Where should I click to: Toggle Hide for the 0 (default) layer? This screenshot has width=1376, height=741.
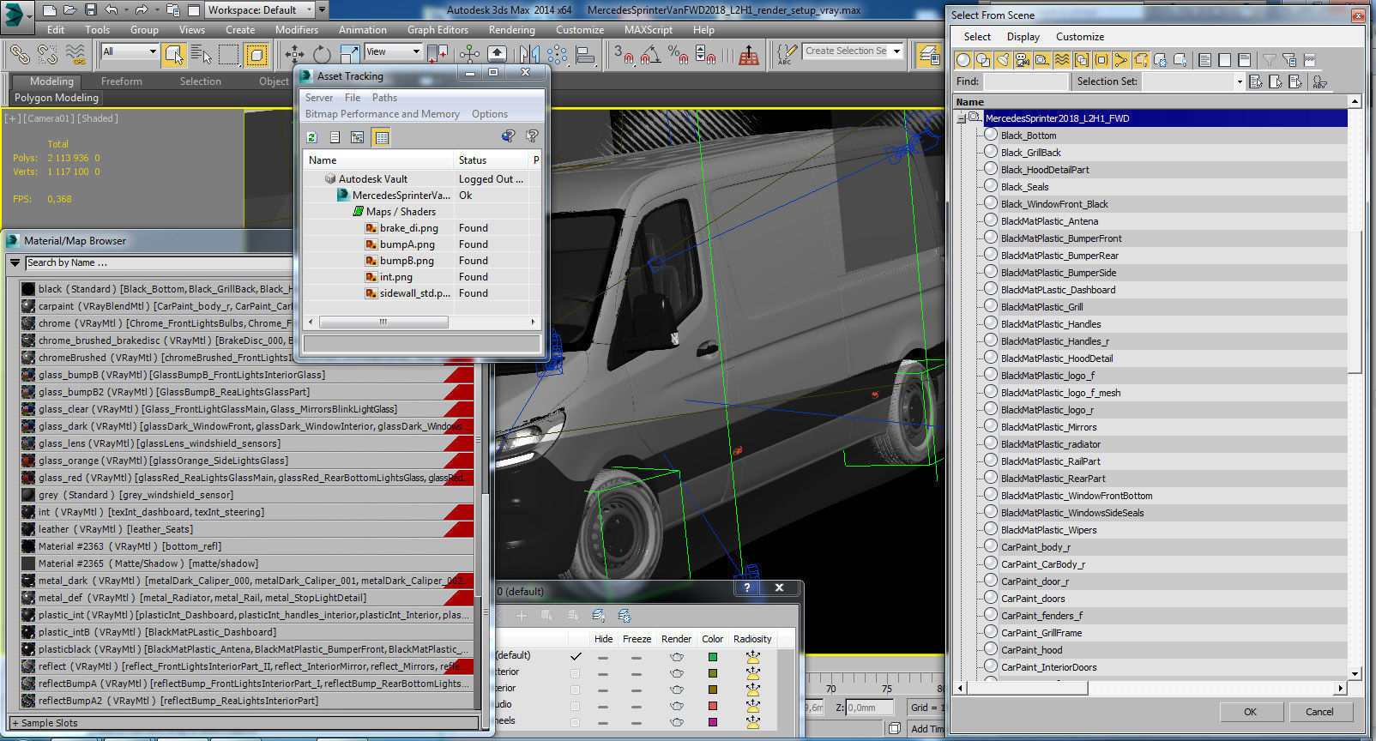point(603,658)
